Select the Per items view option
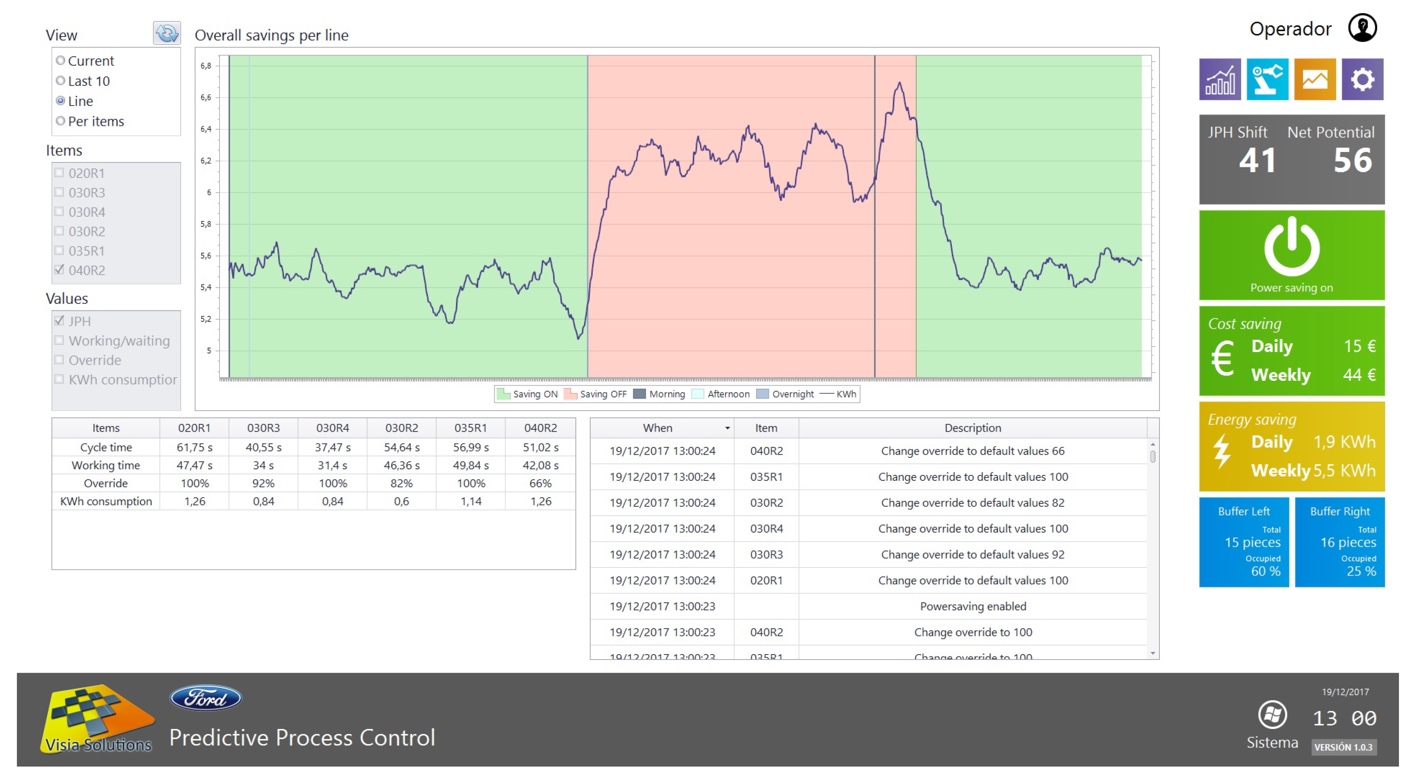Viewport: 1412px width, 780px height. click(x=61, y=120)
